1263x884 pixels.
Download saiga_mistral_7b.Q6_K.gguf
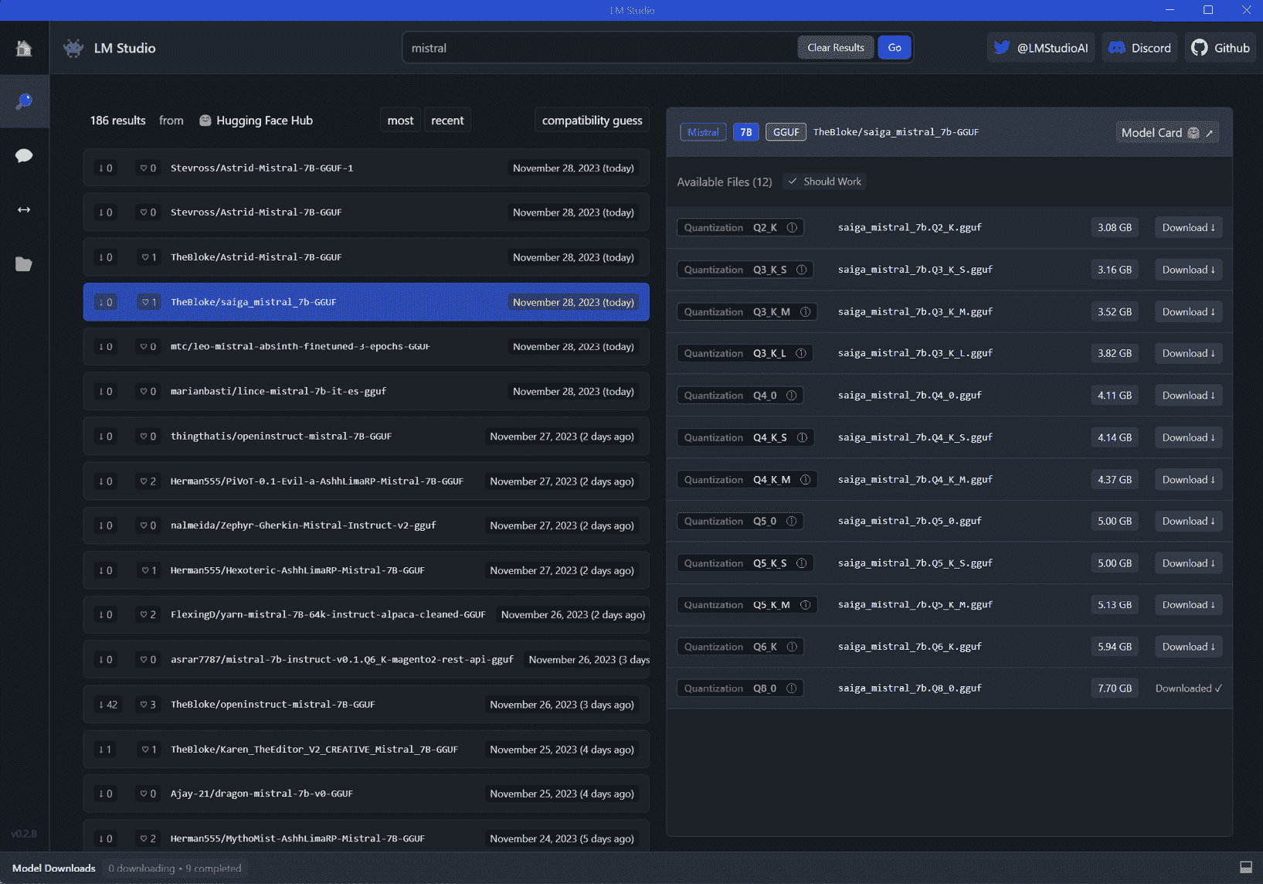(1188, 647)
